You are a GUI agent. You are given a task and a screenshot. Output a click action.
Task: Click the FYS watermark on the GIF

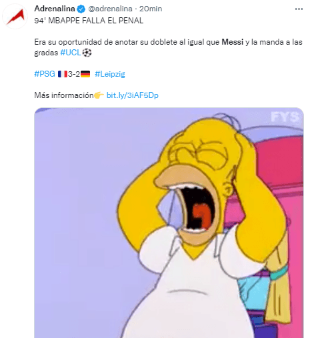(285, 117)
